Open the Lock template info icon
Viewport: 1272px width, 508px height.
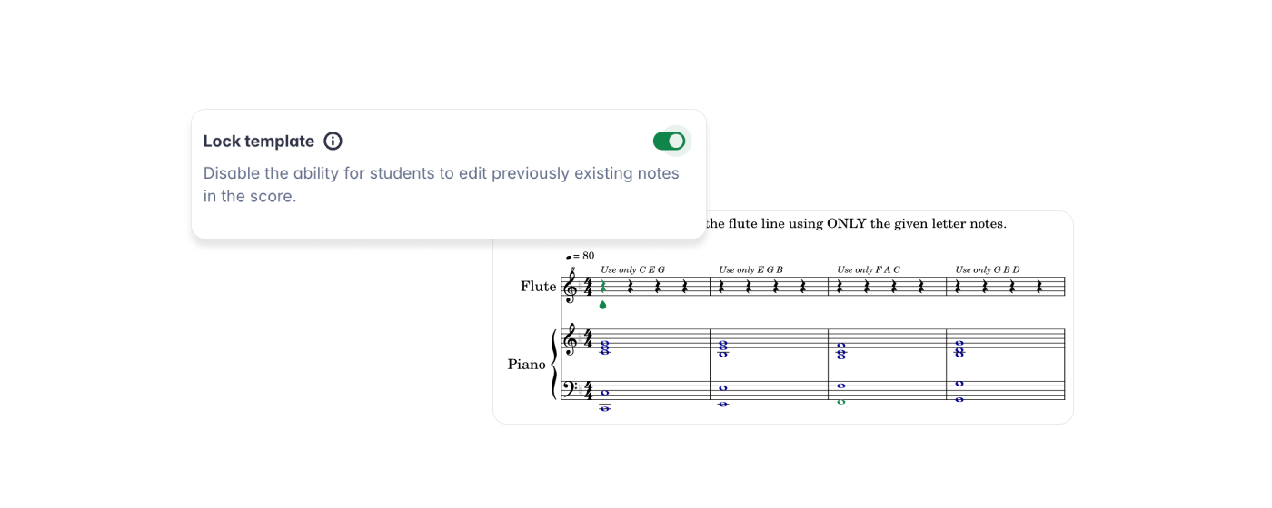click(x=333, y=142)
